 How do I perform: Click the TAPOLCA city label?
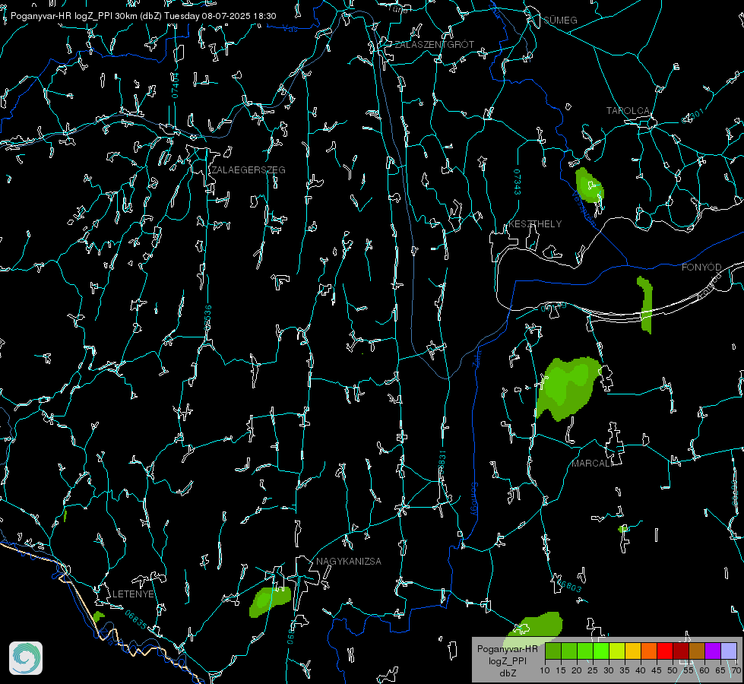628,111
